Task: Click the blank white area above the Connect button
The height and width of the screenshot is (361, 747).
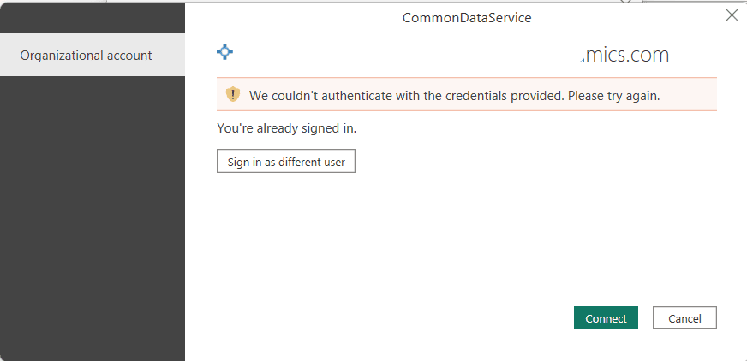Action: click(606, 248)
